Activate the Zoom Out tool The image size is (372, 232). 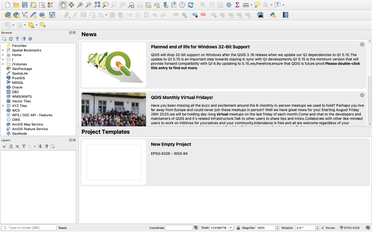(x=88, y=4)
